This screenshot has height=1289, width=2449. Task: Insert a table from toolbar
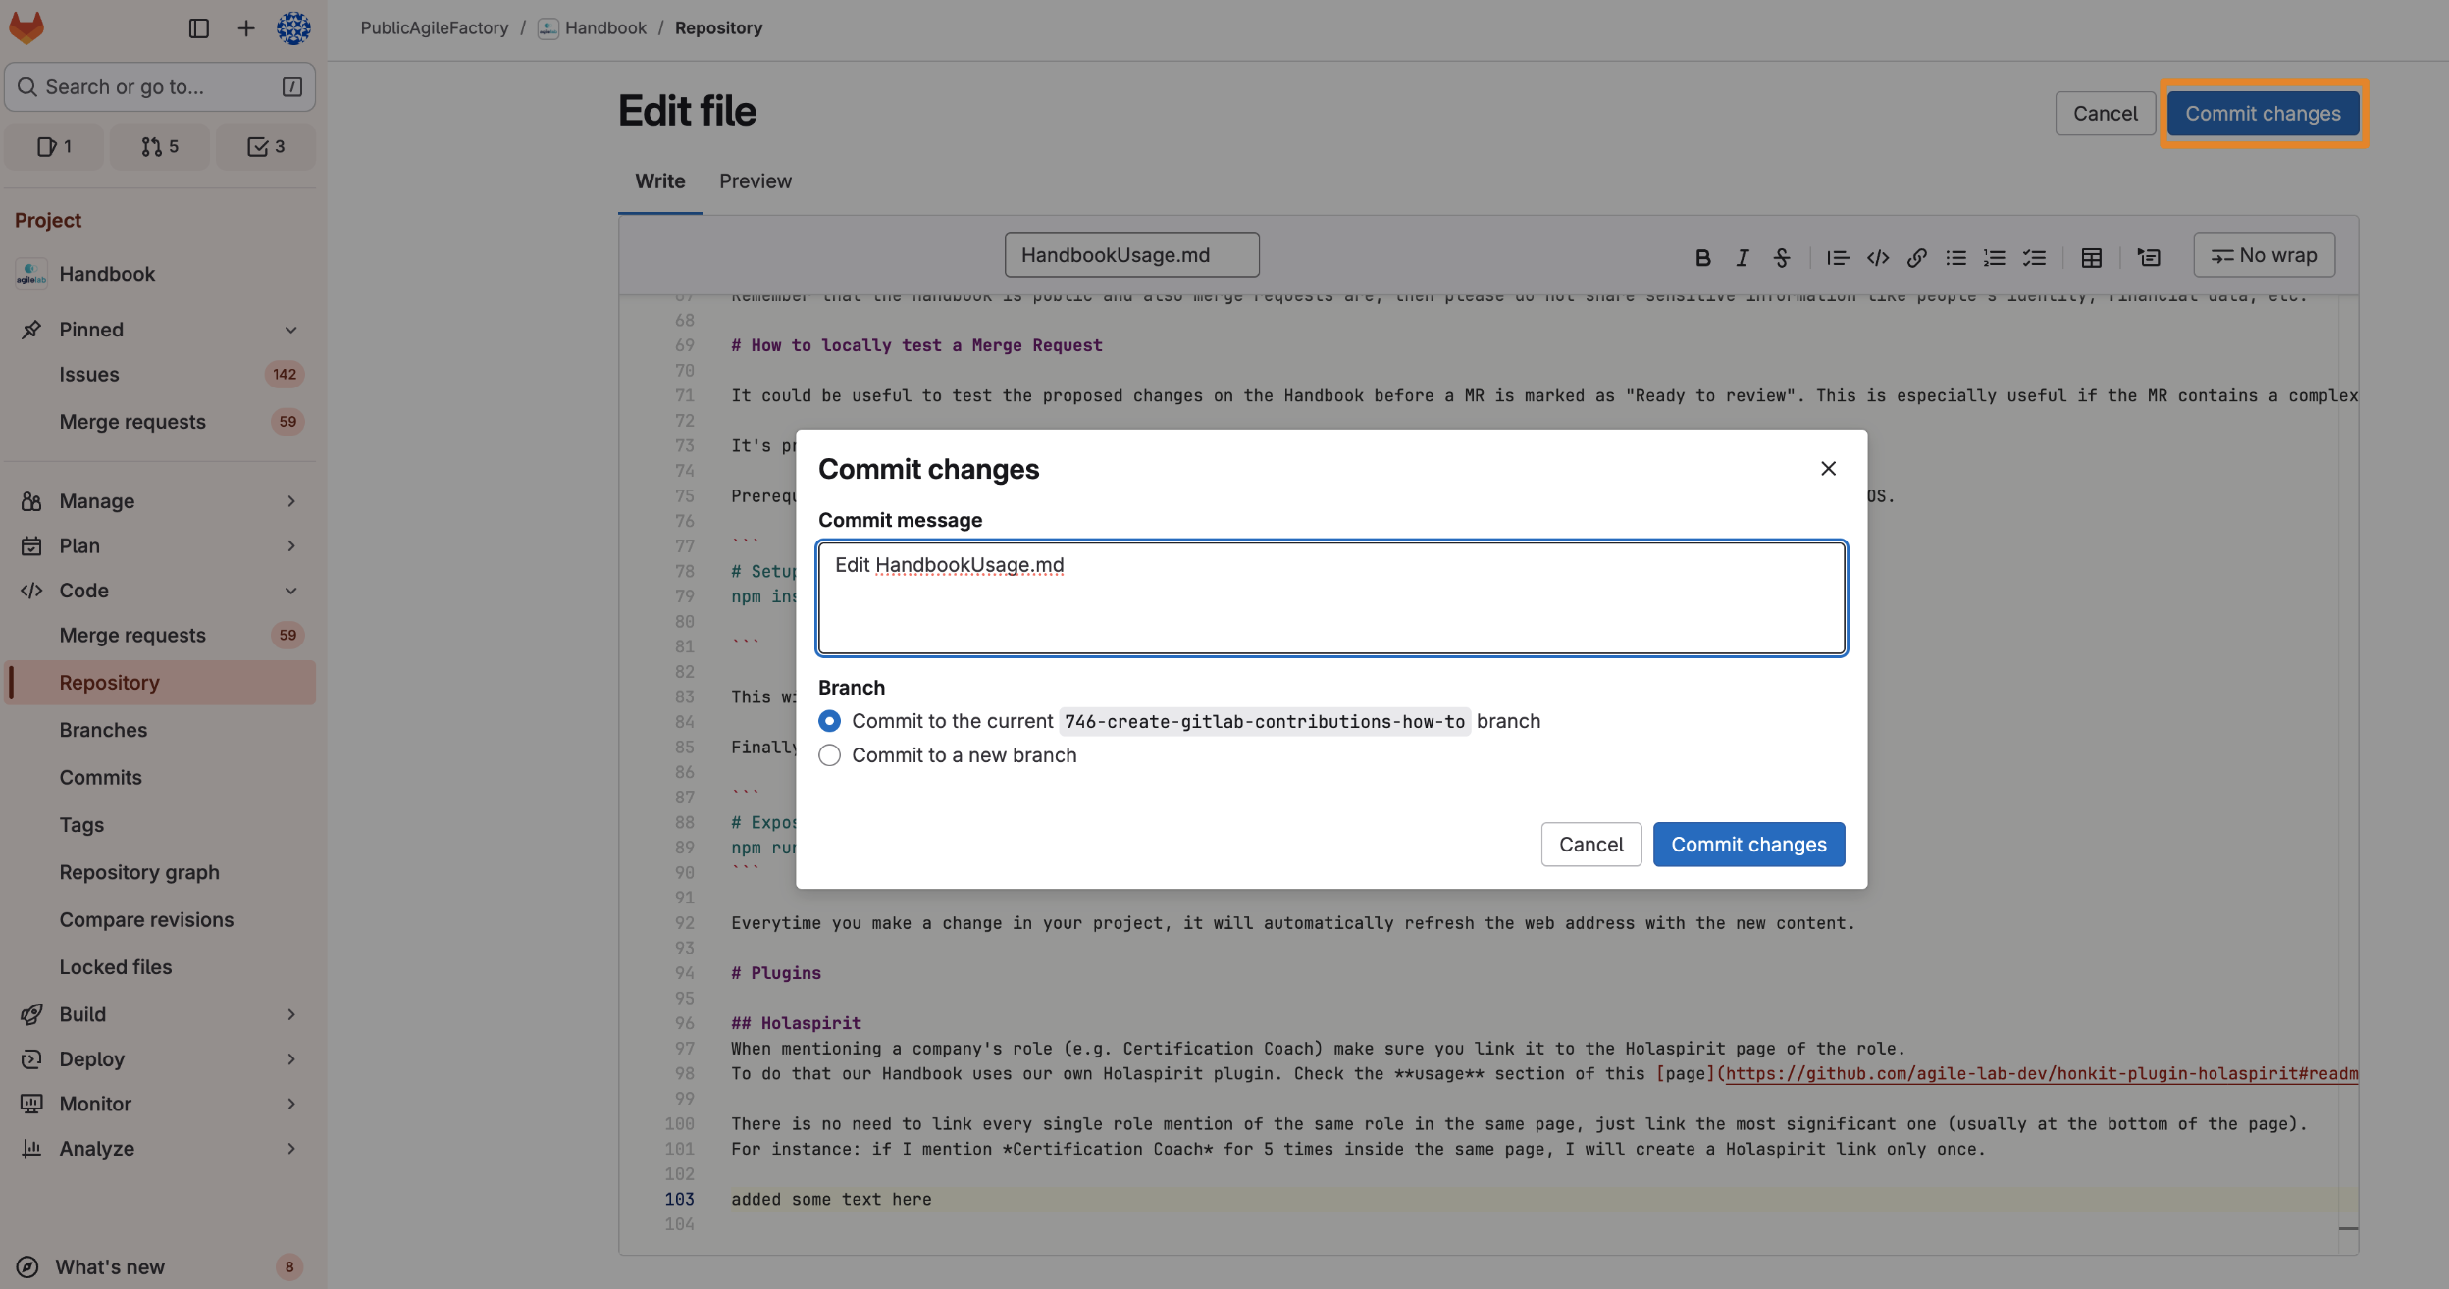click(2092, 257)
